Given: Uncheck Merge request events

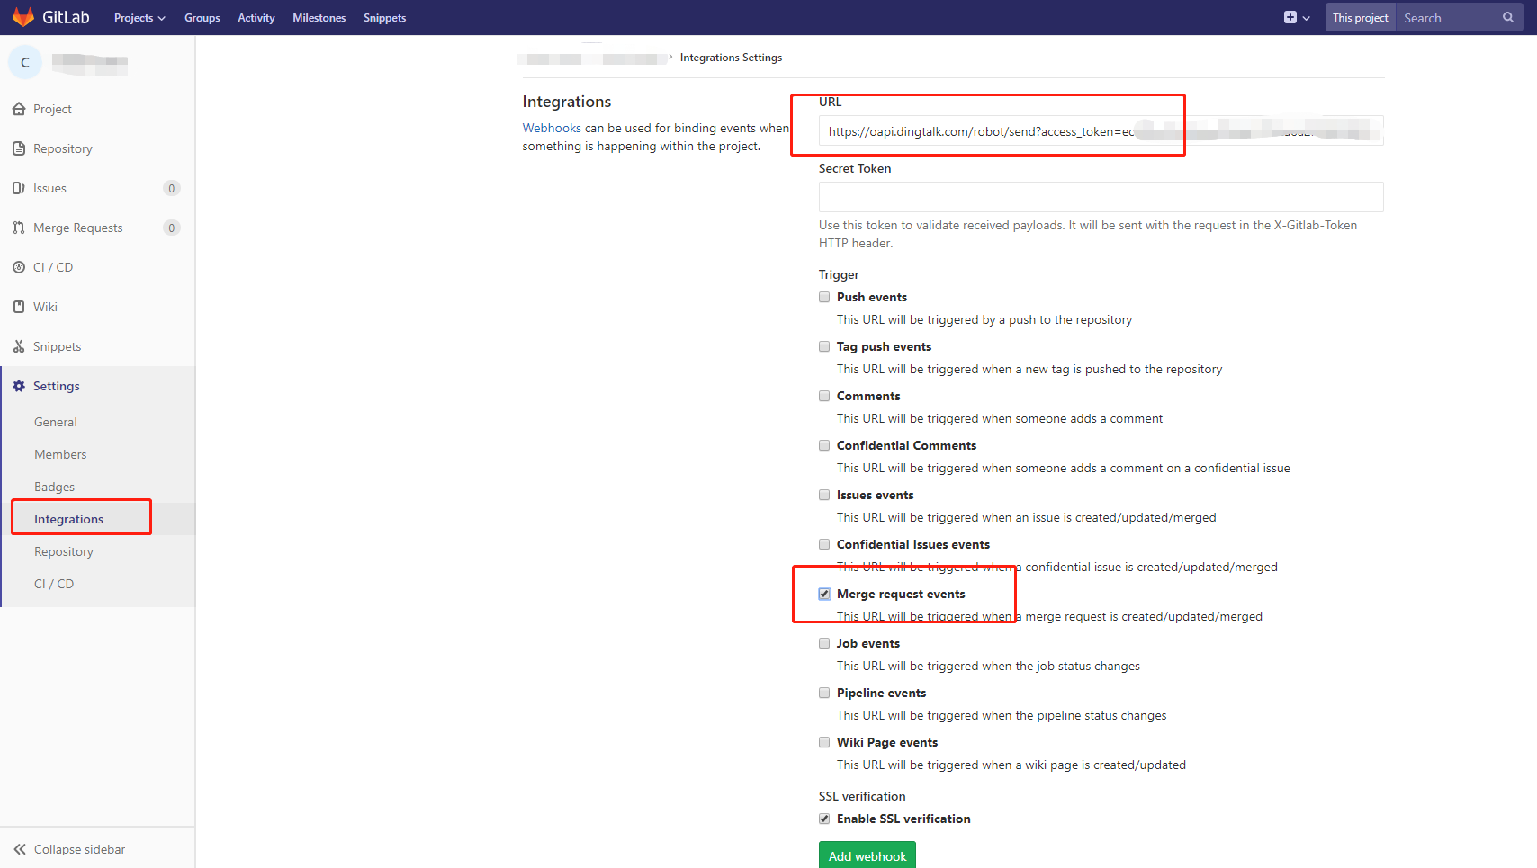Looking at the screenshot, I should (x=824, y=594).
